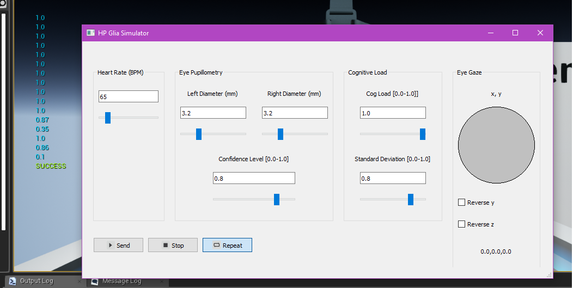Image resolution: width=573 pixels, height=288 pixels.
Task: Switch to the Output Log tab
Action: click(x=36, y=281)
